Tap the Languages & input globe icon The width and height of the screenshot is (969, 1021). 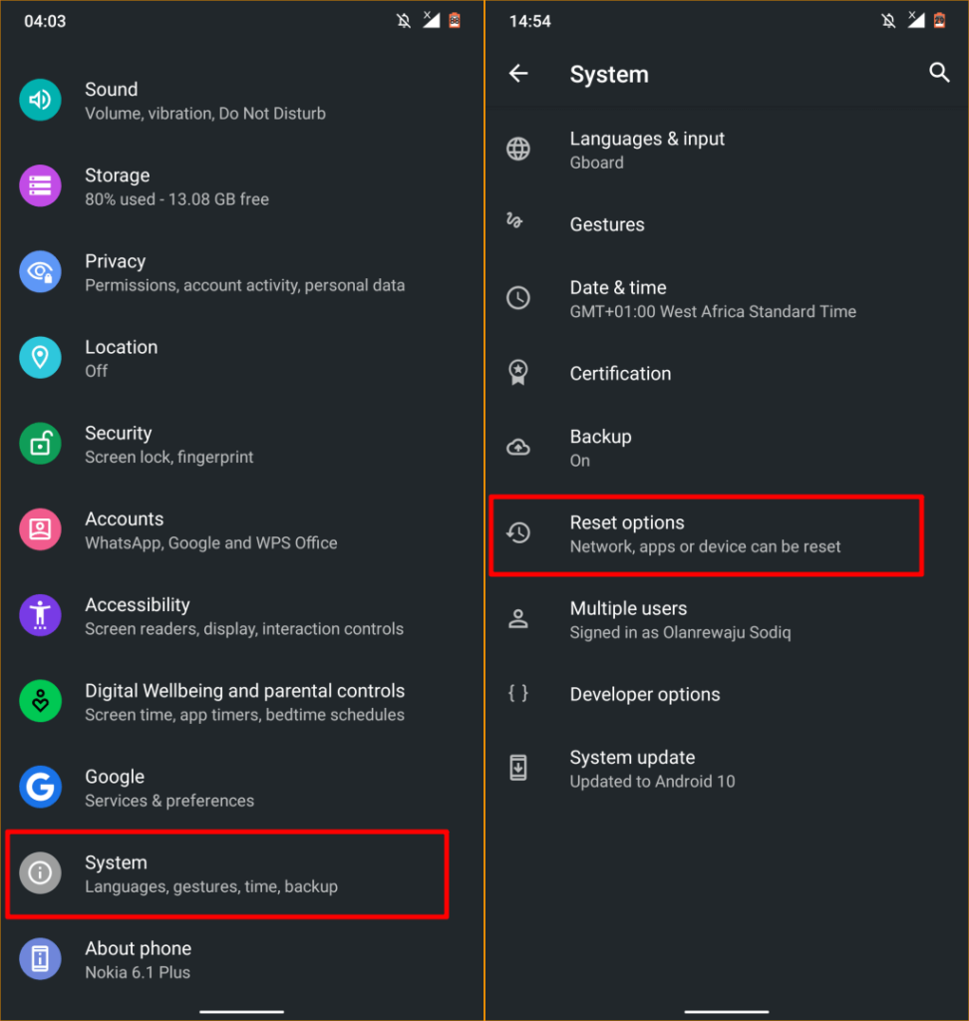point(518,150)
